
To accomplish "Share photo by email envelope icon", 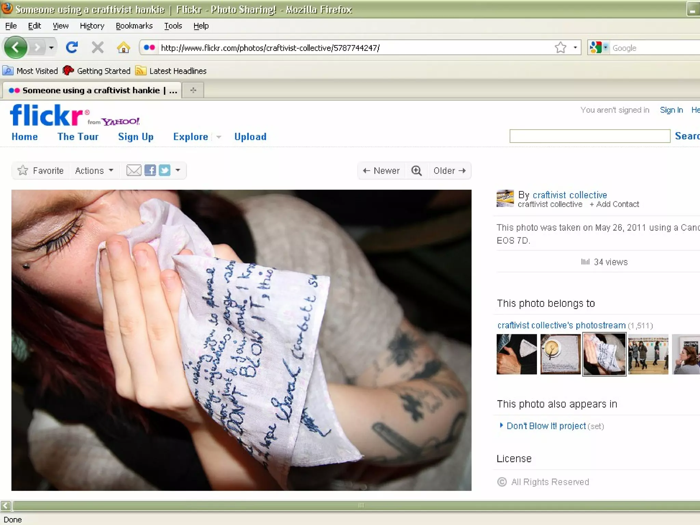I will [134, 170].
